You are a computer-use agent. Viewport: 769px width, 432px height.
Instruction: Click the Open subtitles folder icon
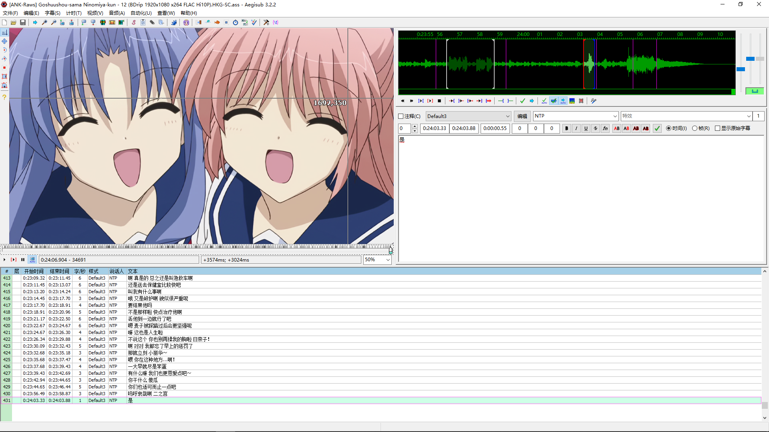click(14, 22)
